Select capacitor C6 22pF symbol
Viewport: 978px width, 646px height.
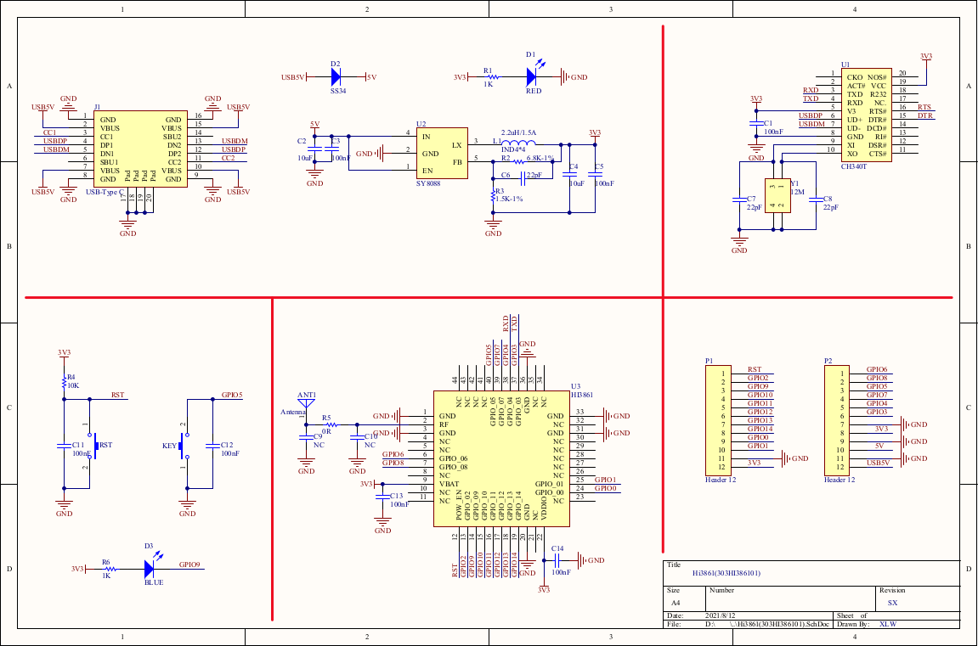523,179
